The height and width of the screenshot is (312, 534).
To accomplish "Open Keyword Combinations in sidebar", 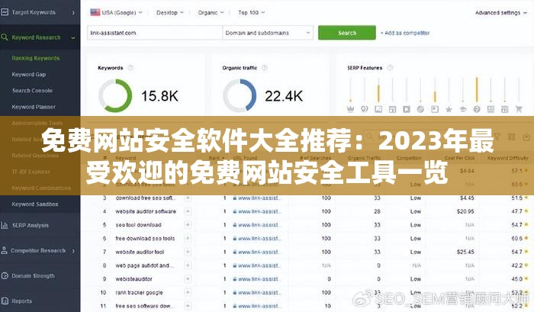I will click(41, 188).
